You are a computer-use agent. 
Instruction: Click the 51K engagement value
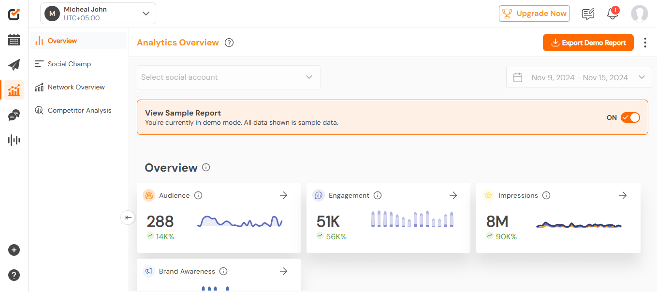point(328,221)
